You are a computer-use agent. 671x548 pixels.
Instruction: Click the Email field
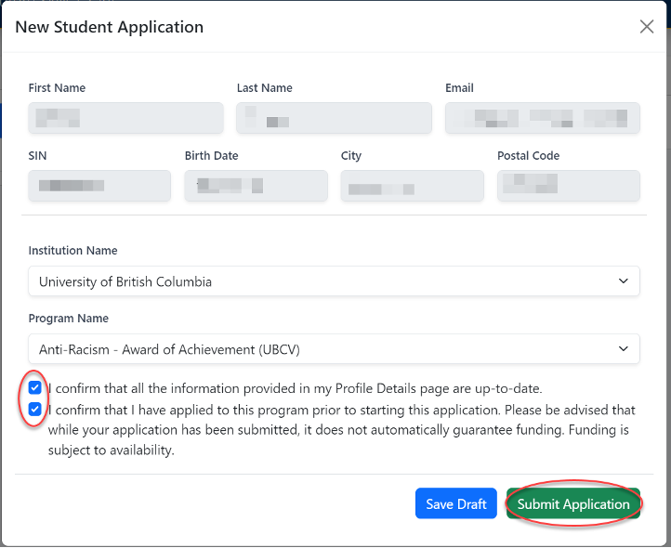pos(542,118)
